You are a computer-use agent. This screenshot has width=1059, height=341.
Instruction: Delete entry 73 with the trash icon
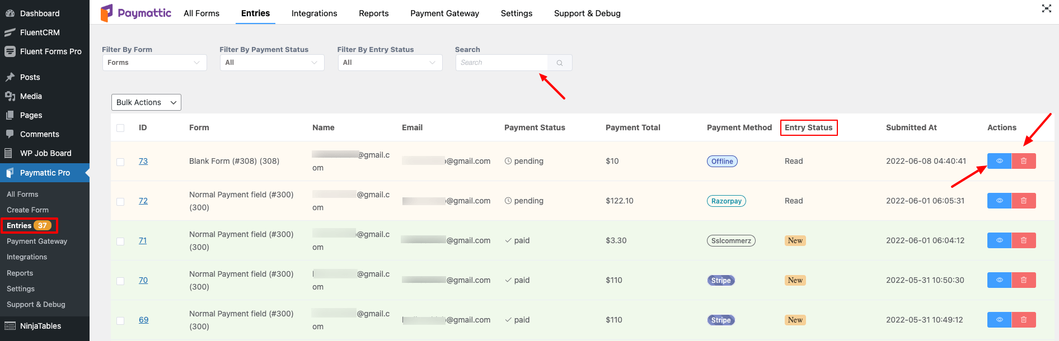[1024, 161]
